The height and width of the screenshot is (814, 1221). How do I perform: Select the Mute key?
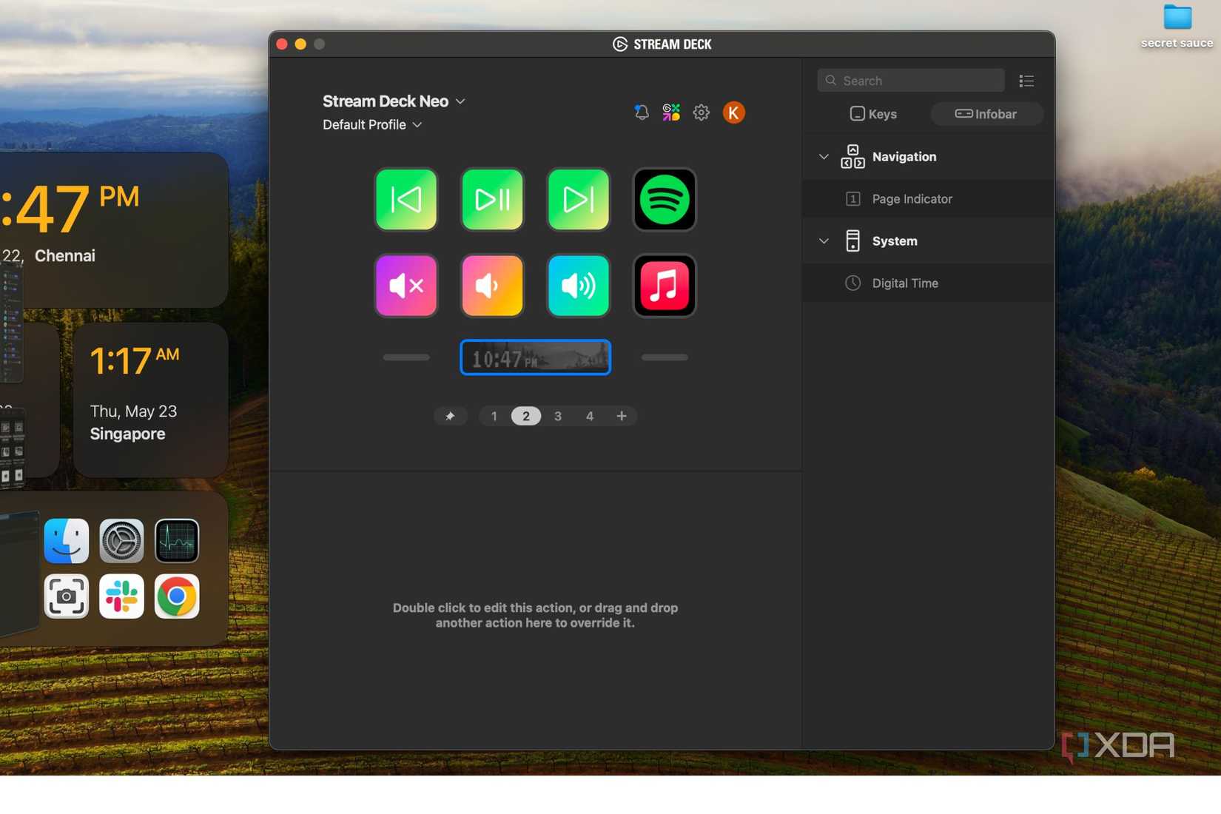tap(406, 286)
